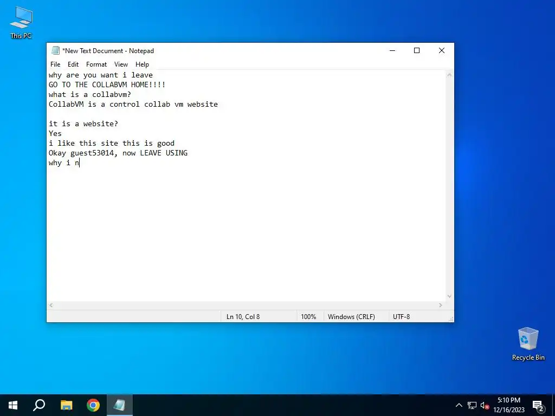Click the 'Ln 10, Col 8' status entry
Screen dimensions: 555x416
pos(243,316)
